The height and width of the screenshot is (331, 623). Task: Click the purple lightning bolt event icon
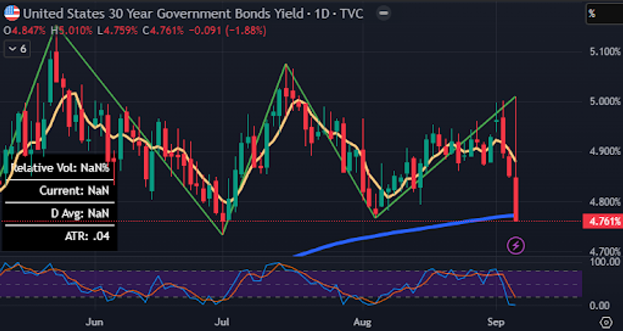(516, 245)
